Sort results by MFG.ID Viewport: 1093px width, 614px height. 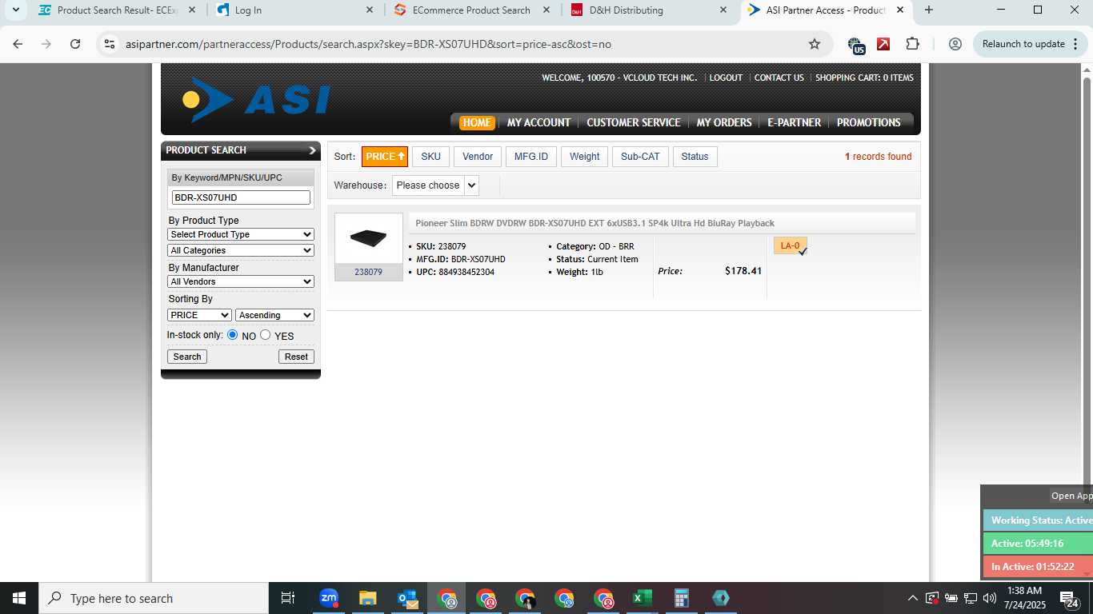click(531, 157)
